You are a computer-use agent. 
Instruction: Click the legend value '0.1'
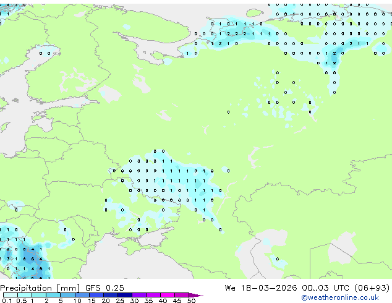(7, 301)
